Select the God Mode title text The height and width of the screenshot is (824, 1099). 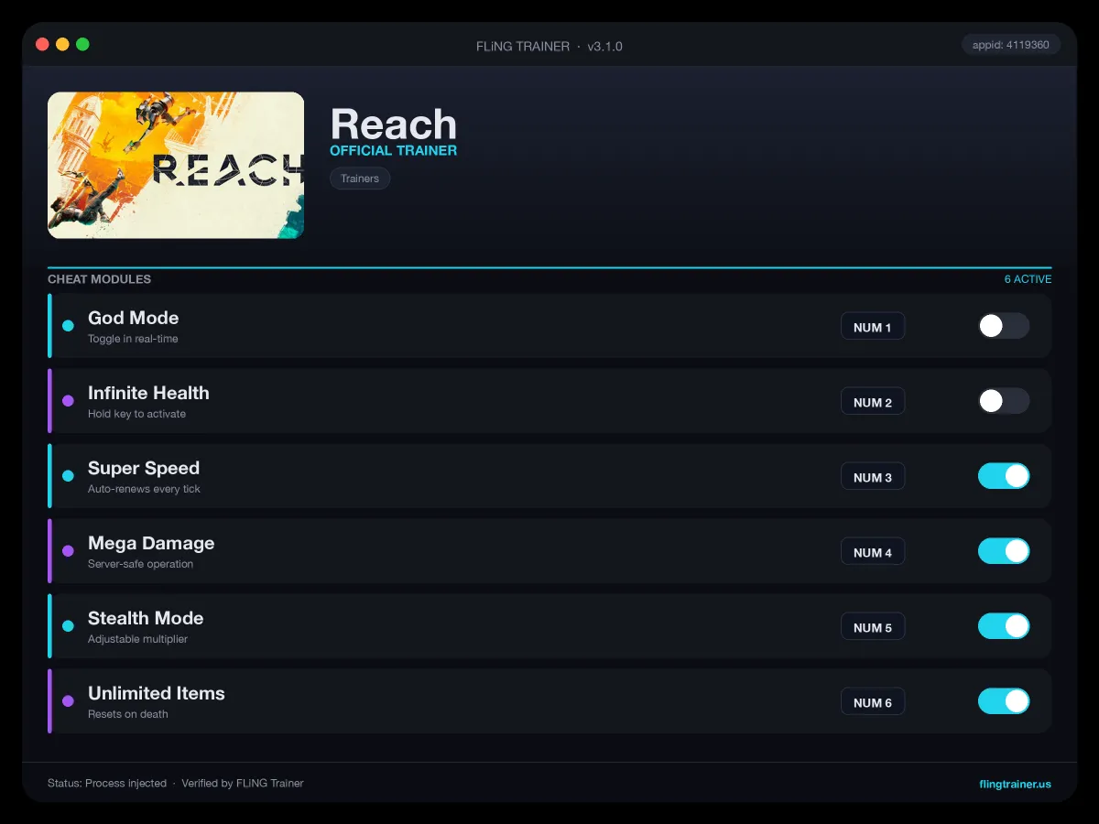point(134,318)
